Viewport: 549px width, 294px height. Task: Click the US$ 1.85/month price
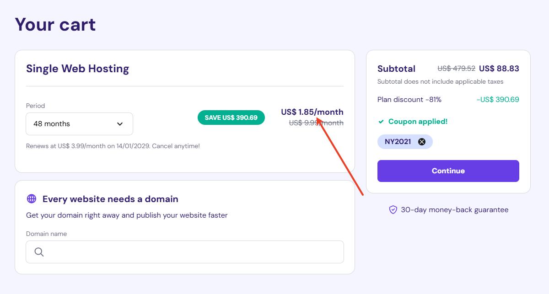(x=312, y=112)
